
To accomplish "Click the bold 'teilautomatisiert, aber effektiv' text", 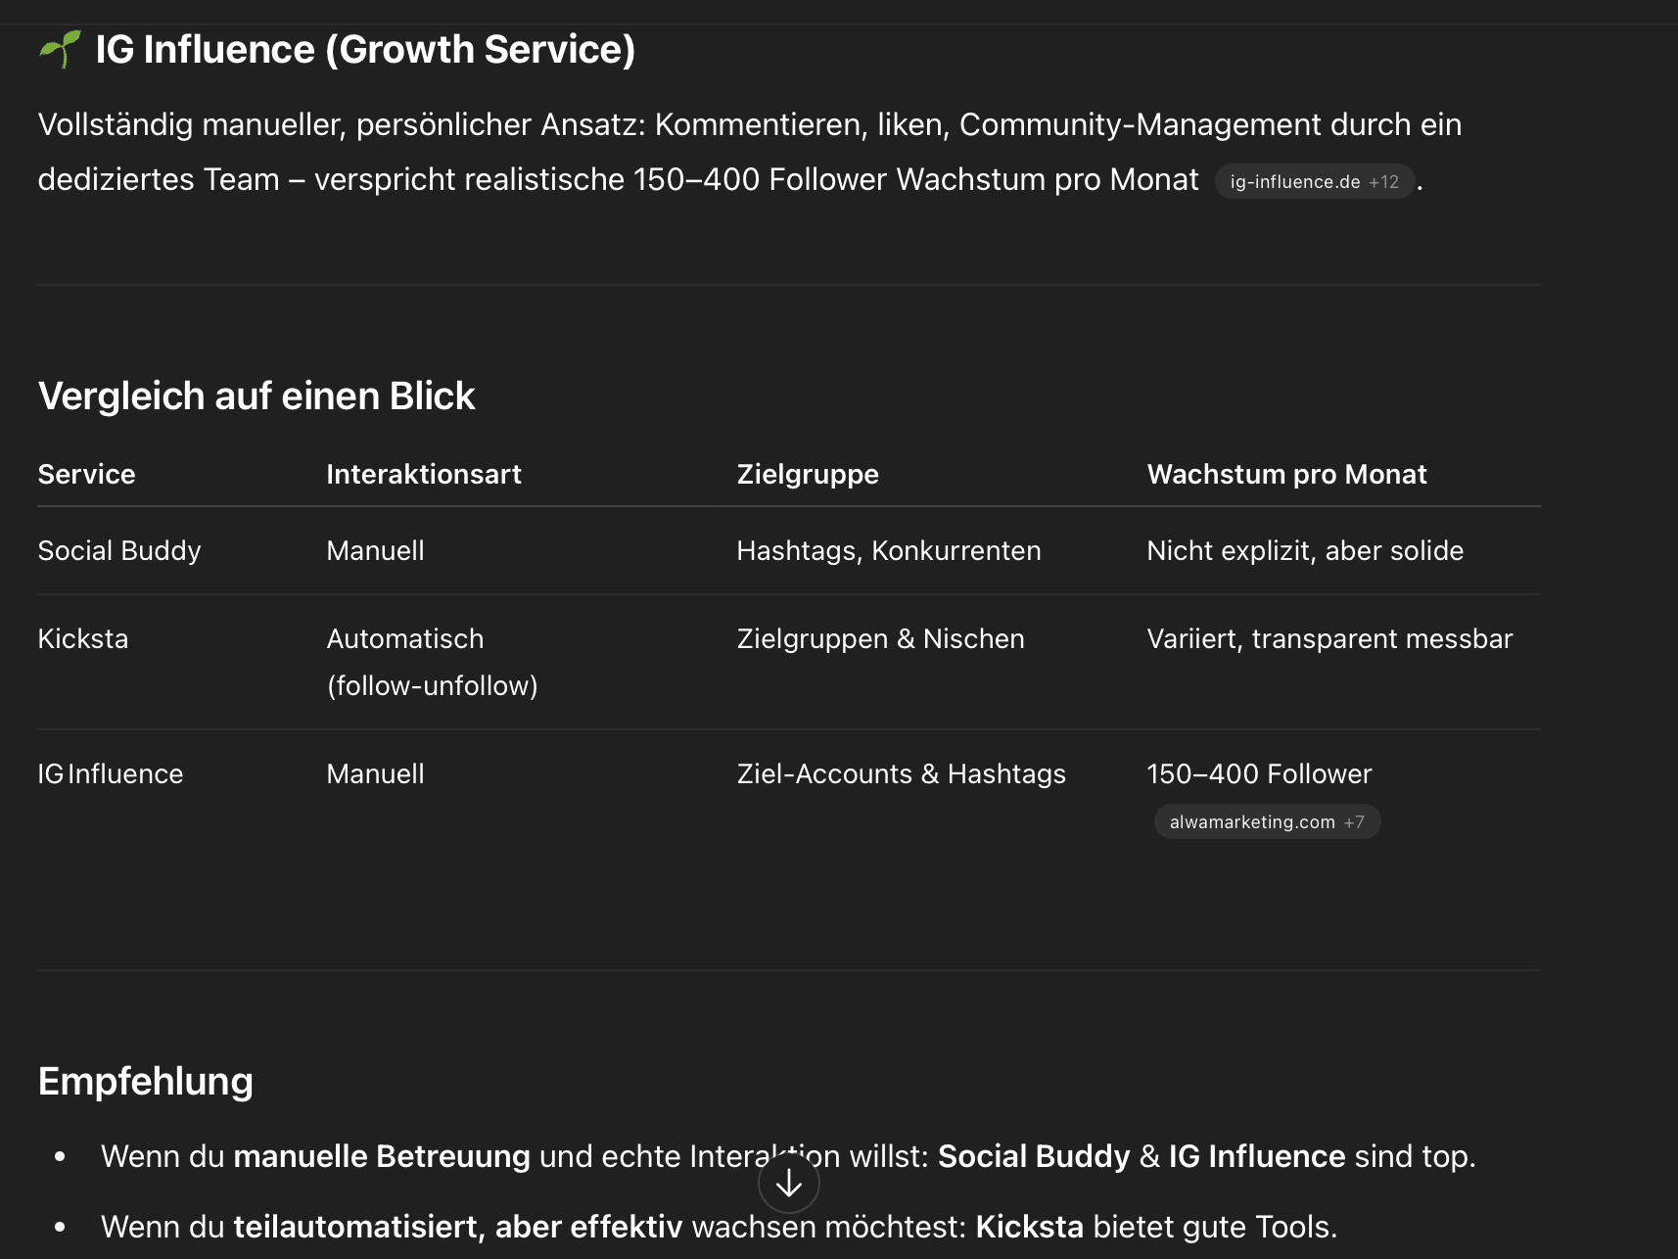I will click(x=458, y=1227).
